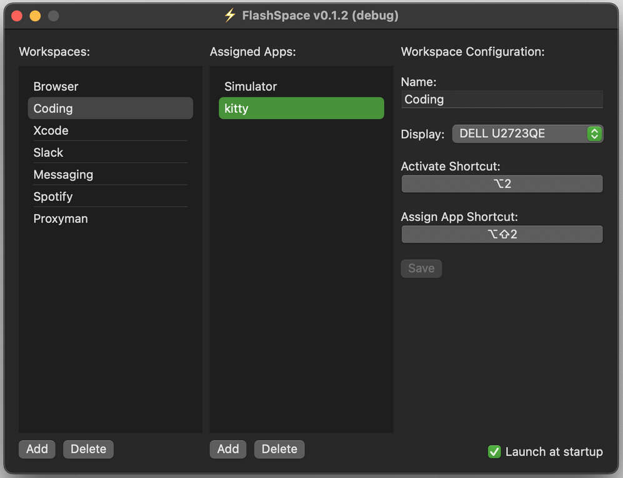Add an app to Assigned Apps
Image resolution: width=623 pixels, height=478 pixels.
coord(228,449)
